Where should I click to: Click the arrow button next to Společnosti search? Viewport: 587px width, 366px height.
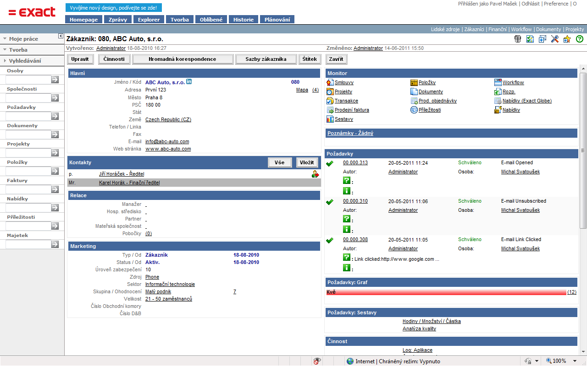pos(55,98)
